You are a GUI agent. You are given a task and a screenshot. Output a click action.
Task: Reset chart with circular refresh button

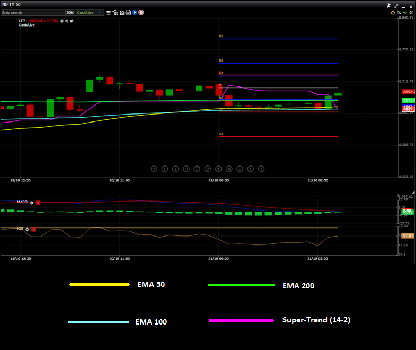point(208,169)
